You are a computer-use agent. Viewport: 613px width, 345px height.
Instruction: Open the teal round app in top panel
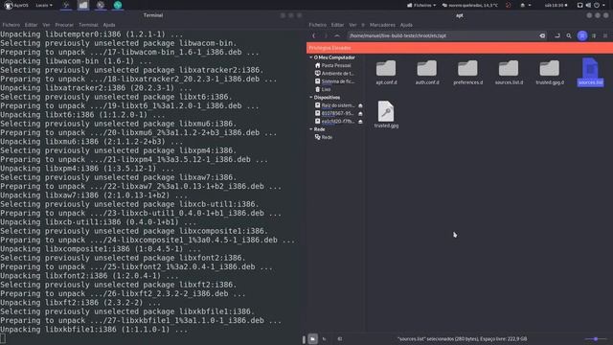(117, 5)
